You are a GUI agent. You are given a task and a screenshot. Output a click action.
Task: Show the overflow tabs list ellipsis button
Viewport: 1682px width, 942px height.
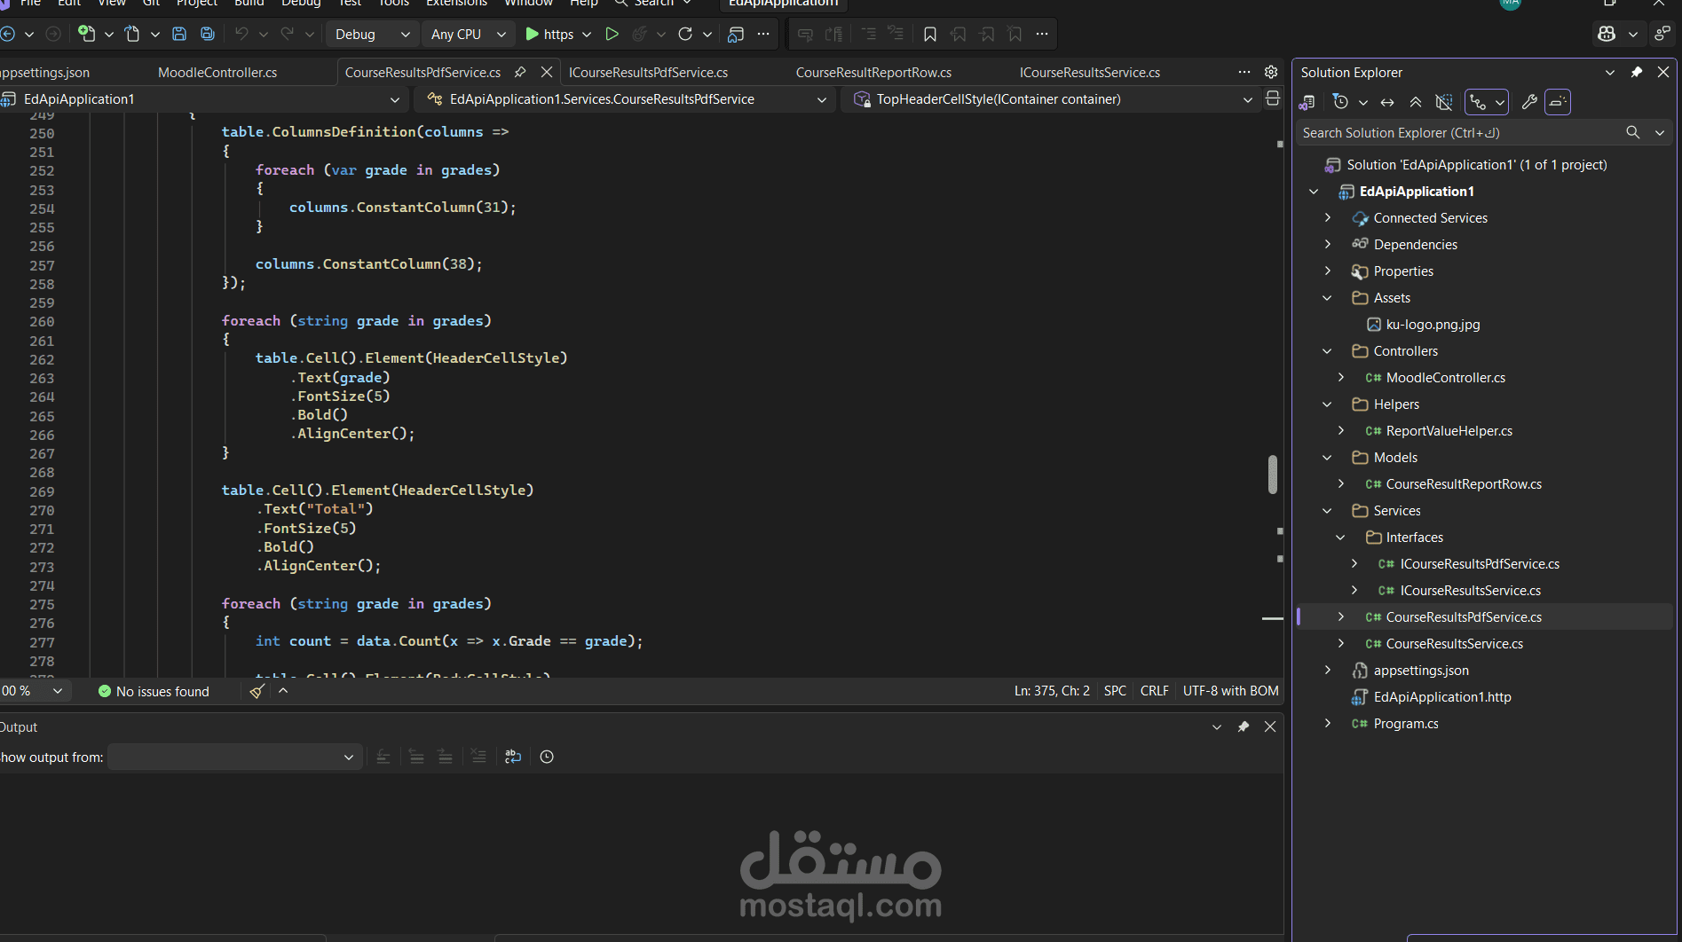[1244, 72]
